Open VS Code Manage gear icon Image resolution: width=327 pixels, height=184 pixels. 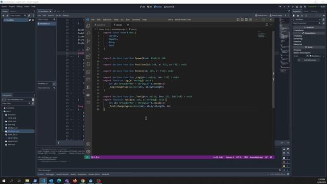click(88, 152)
